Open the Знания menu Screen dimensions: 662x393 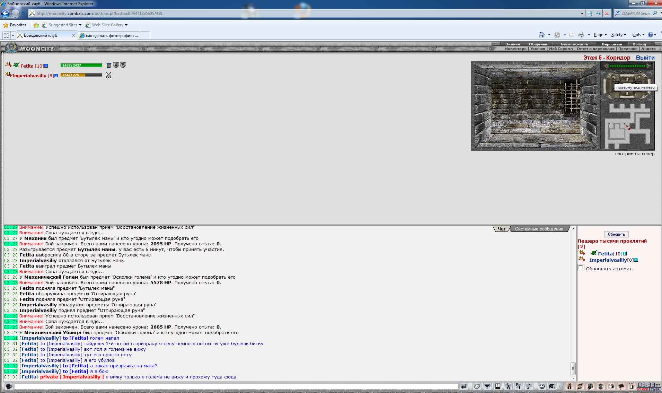click(x=512, y=44)
